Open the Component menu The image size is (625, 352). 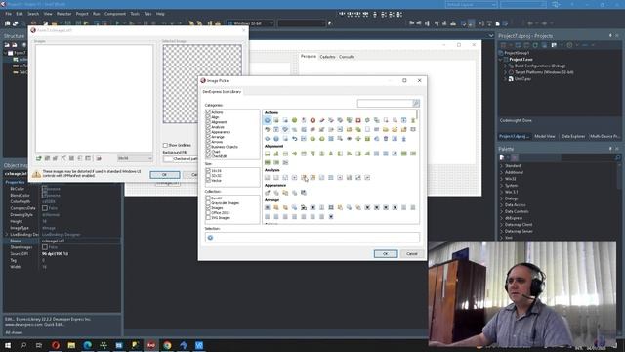click(115, 14)
